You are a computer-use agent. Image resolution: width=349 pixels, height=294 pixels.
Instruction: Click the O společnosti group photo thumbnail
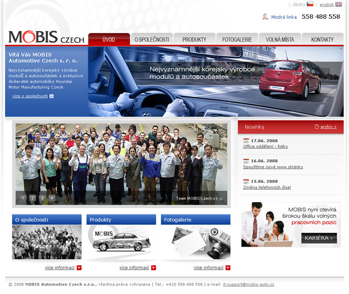47,242
